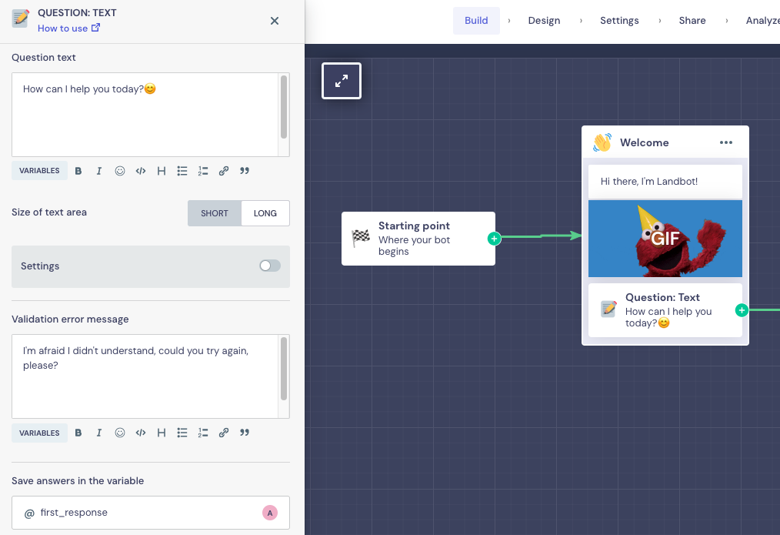Screen dimensions: 780x535
Task: Click heading icon under Validation error message
Action: (162, 433)
